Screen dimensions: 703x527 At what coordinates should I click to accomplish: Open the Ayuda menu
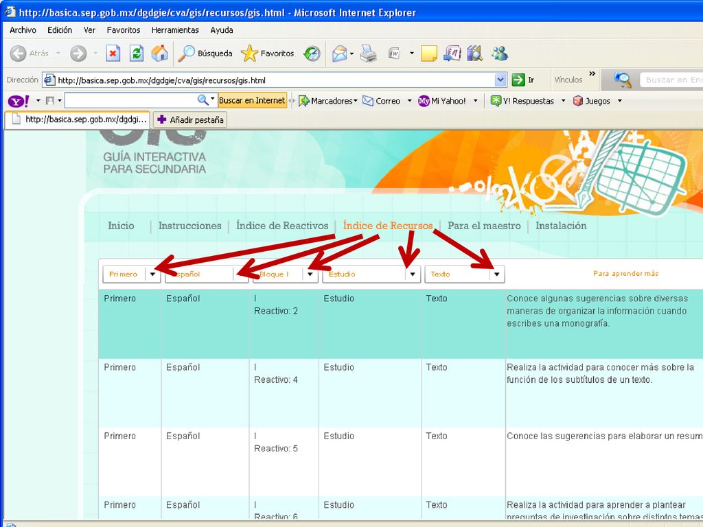(x=222, y=30)
